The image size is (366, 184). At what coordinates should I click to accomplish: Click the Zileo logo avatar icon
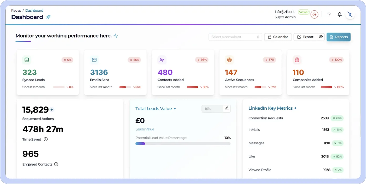click(x=350, y=14)
